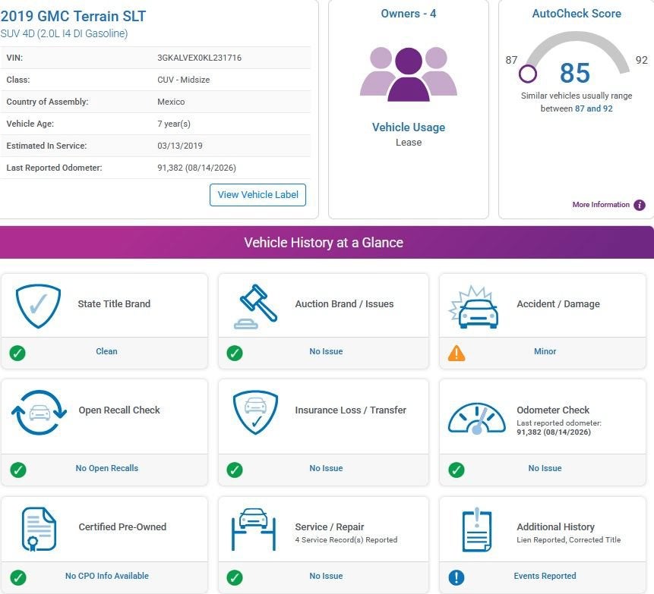Click the Certified Pre-Owned label
The width and height of the screenshot is (654, 594).
tap(122, 527)
